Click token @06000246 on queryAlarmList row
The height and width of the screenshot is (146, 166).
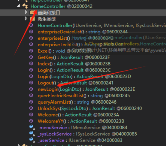point(104,102)
